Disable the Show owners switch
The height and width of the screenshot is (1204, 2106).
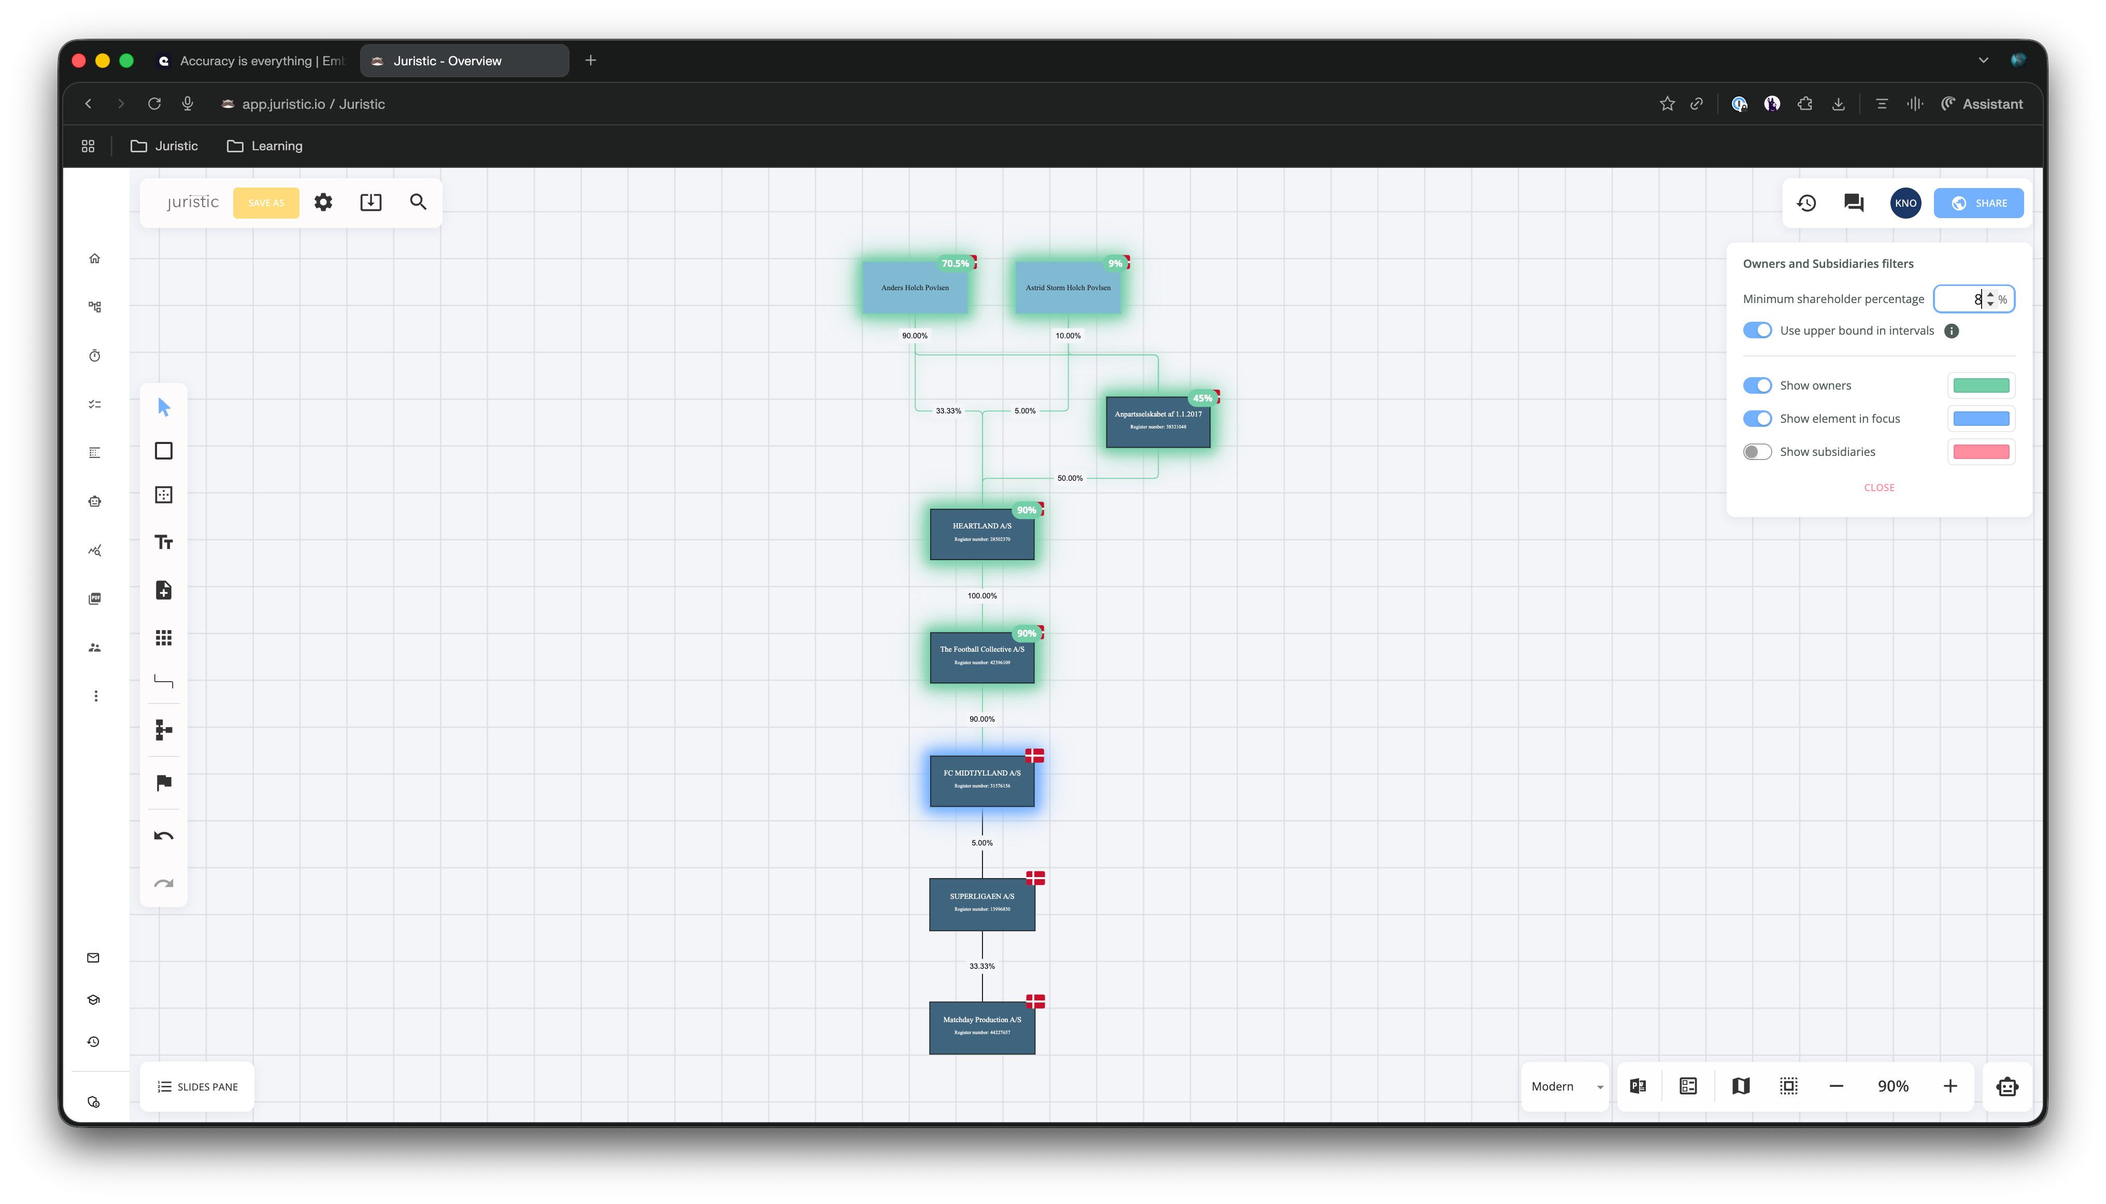pyautogui.click(x=1757, y=385)
